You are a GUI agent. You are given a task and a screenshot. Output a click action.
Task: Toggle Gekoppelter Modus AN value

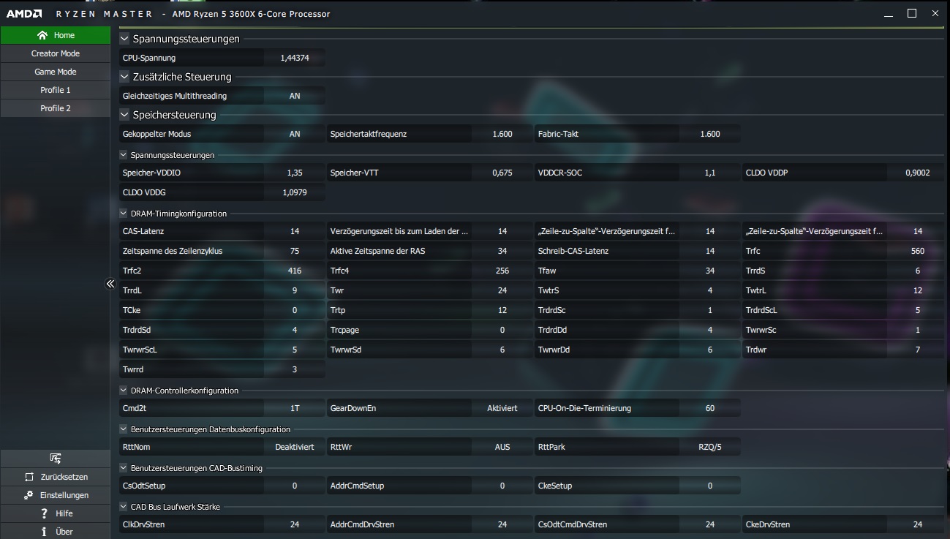click(x=295, y=134)
